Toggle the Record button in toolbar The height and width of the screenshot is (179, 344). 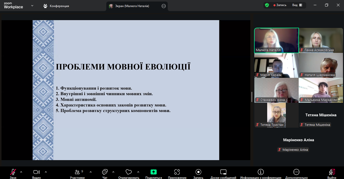pos(198,172)
